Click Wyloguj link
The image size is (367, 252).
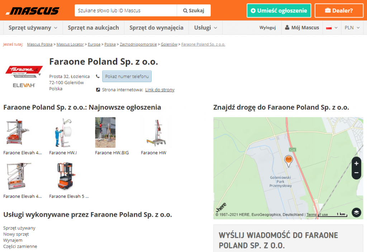[x=267, y=28]
